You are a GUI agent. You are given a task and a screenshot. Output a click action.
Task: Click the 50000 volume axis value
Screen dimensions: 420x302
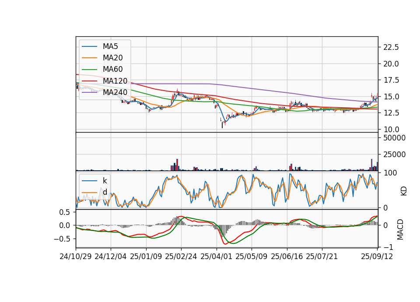pos(394,138)
